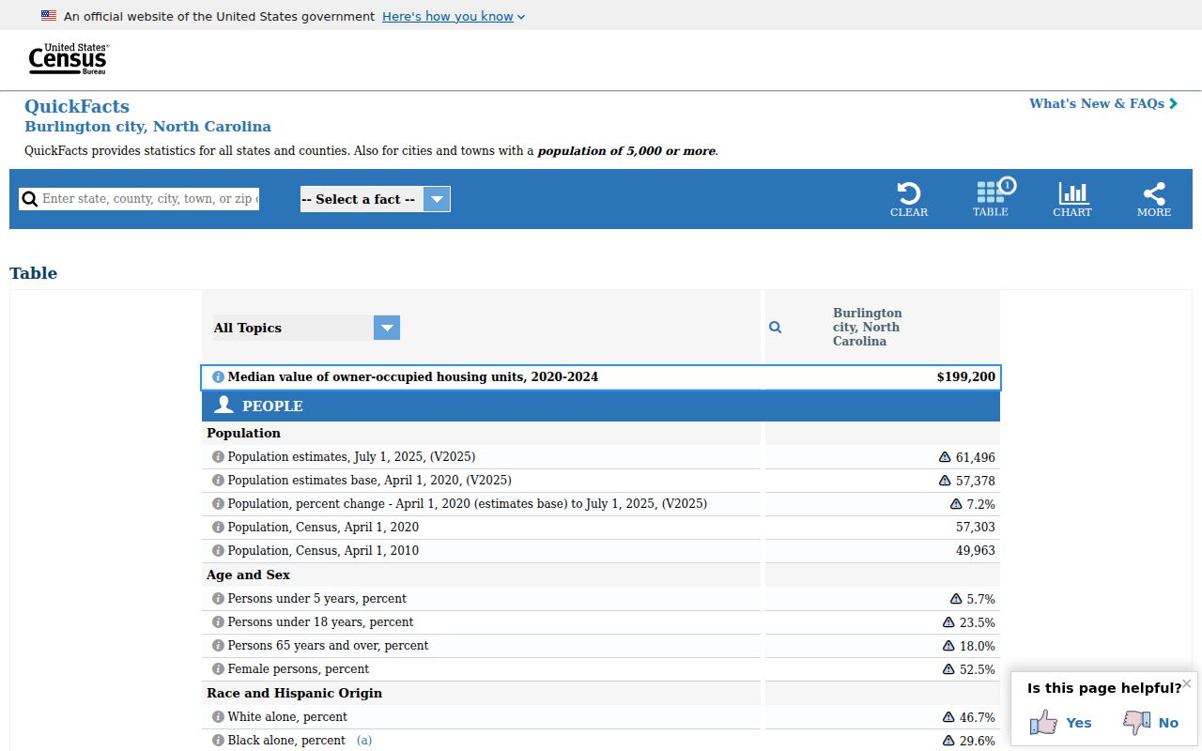Switch to the Chart view icon
This screenshot has height=751, width=1202.
1072,199
